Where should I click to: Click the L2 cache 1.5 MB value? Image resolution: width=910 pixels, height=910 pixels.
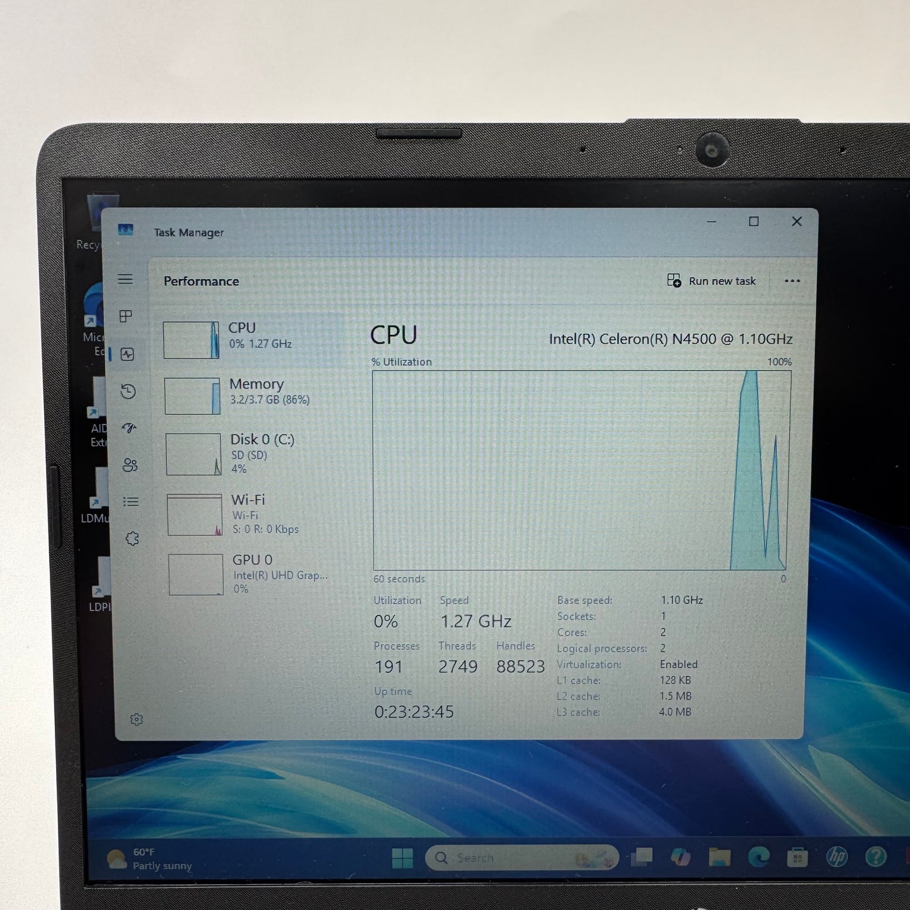(676, 696)
